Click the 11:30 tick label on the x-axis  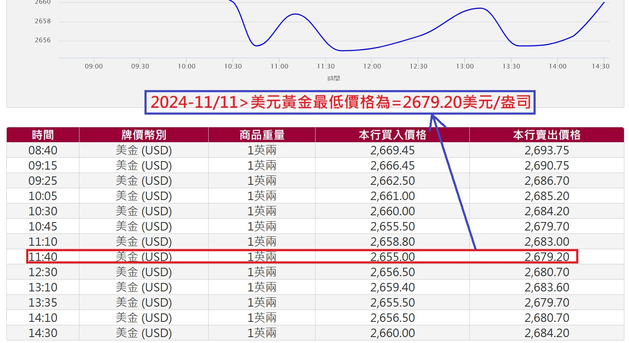325,66
